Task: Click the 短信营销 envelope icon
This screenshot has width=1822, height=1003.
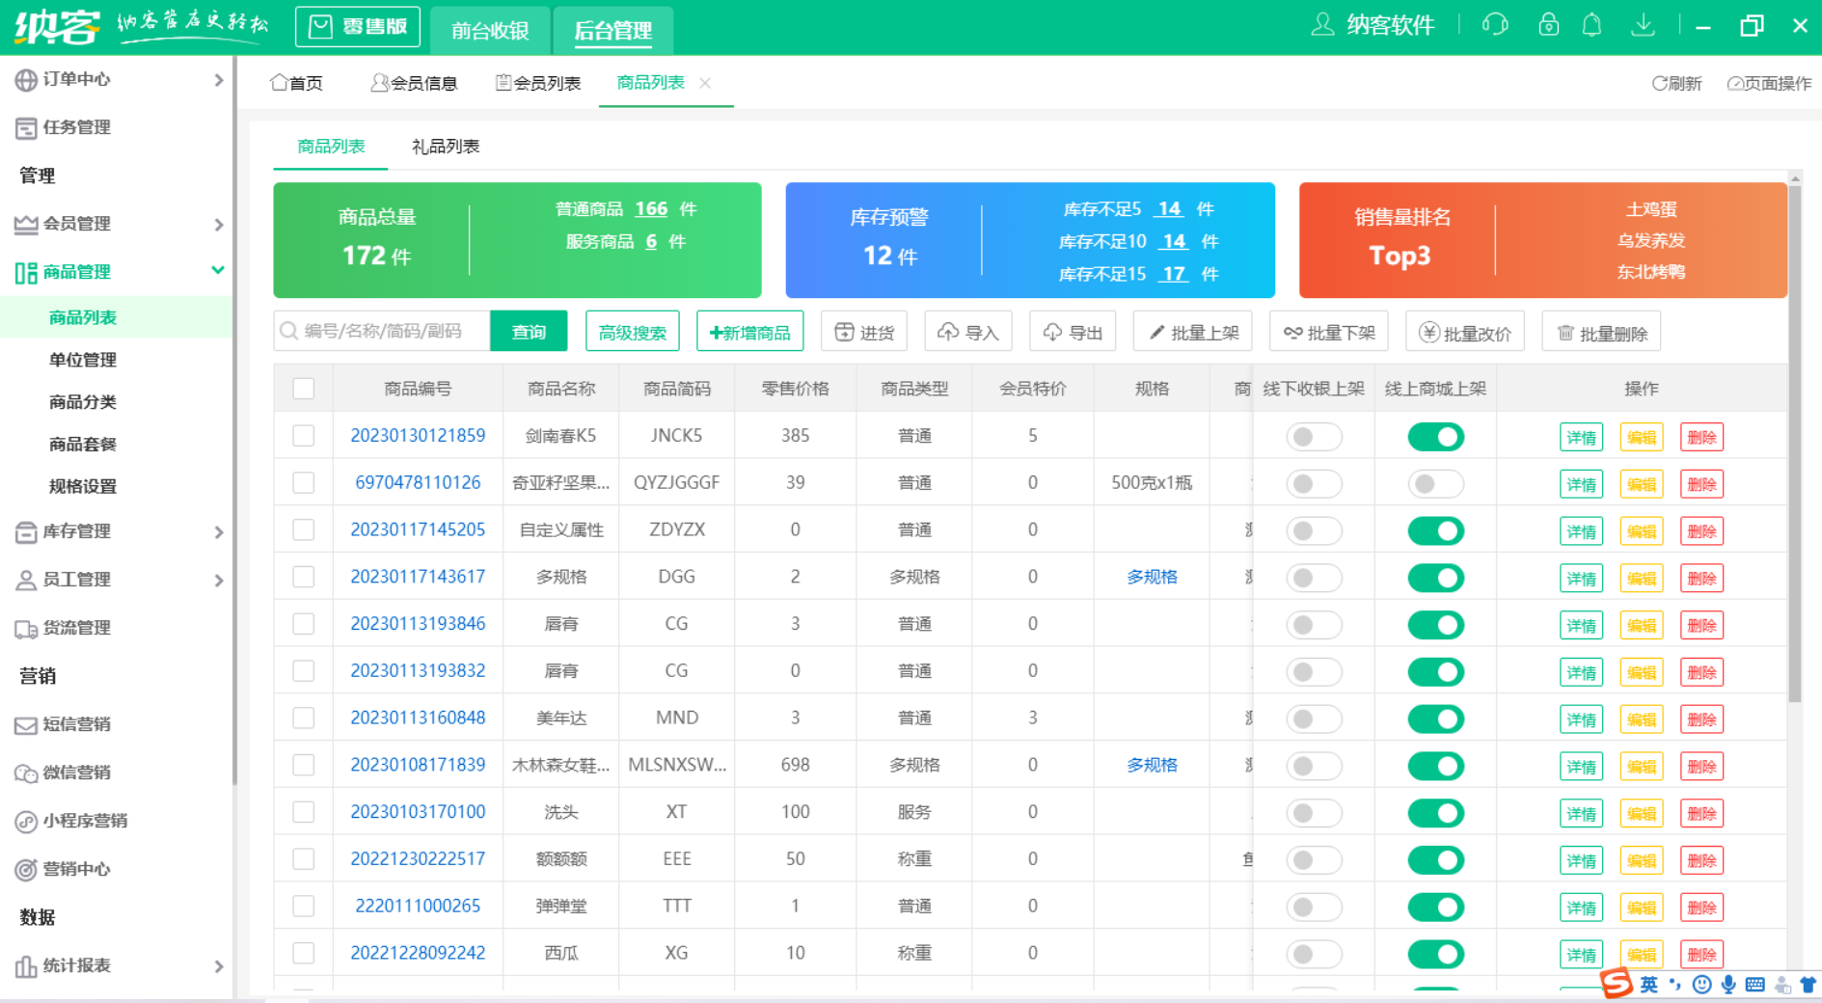Action: coord(26,725)
